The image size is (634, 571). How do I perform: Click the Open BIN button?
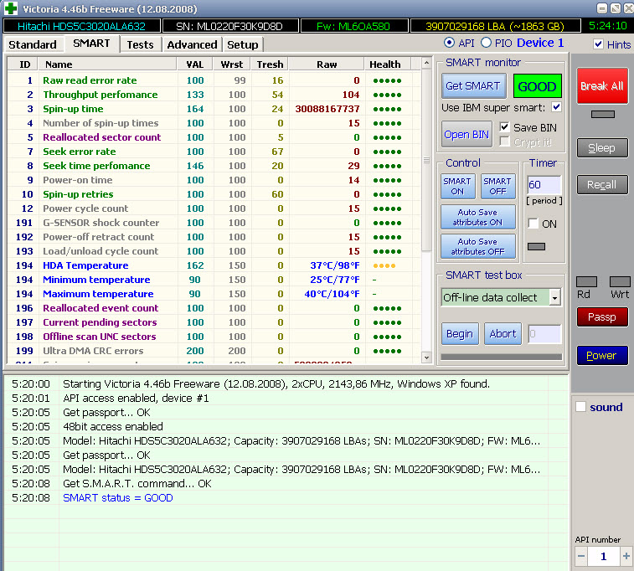pos(466,134)
